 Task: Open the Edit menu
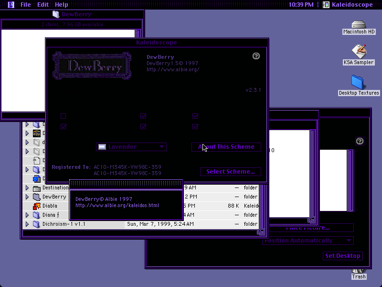click(x=43, y=5)
